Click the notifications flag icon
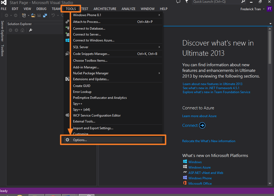Screen dimensions: 274x196 tap(187, 2)
